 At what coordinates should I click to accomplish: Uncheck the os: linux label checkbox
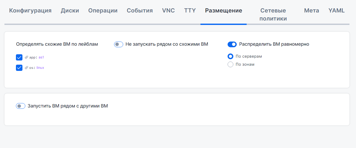(19, 68)
